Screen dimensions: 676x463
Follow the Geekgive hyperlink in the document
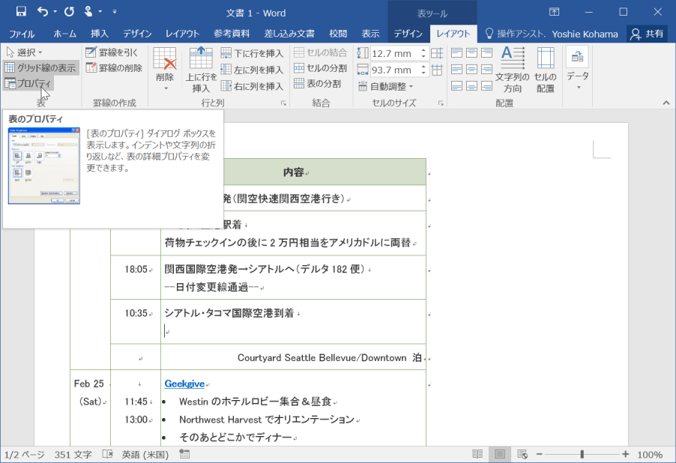point(184,384)
